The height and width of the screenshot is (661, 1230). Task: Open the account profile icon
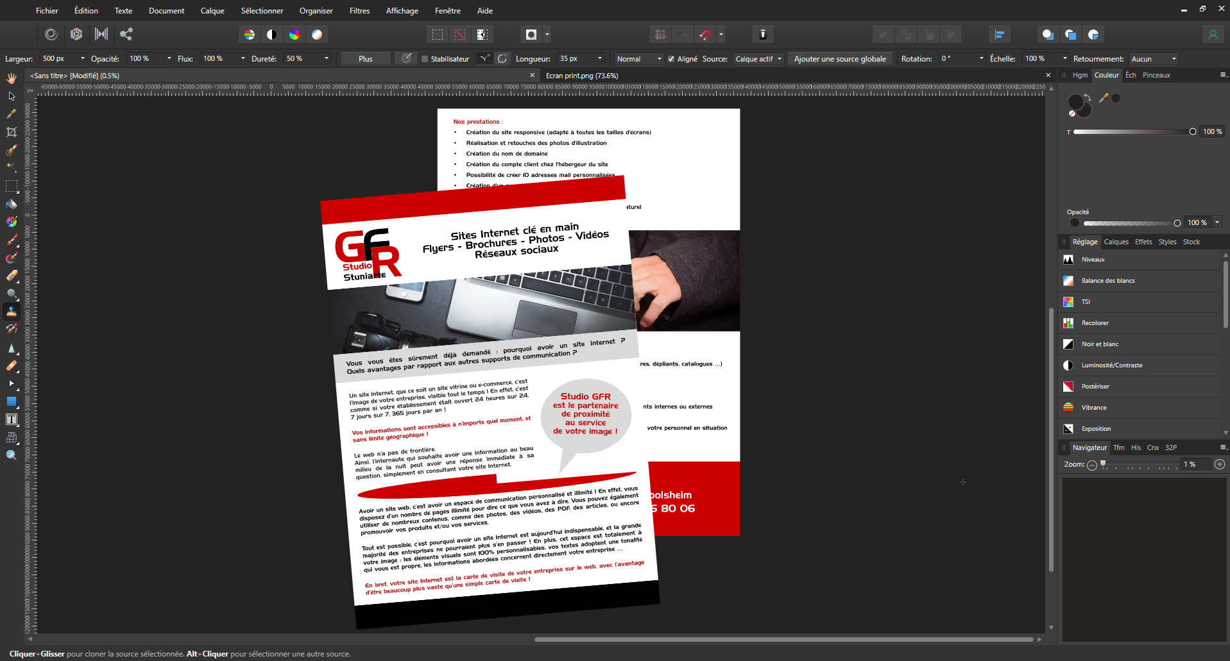[1213, 35]
